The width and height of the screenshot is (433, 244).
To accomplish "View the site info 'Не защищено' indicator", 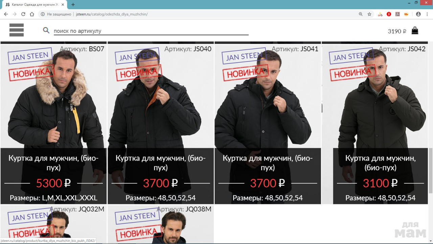I will (56, 14).
